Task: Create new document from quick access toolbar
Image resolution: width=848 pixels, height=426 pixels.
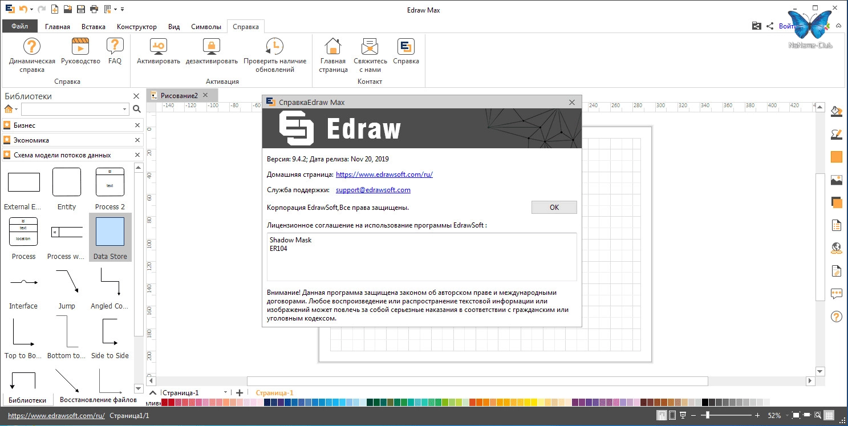Action: tap(55, 9)
